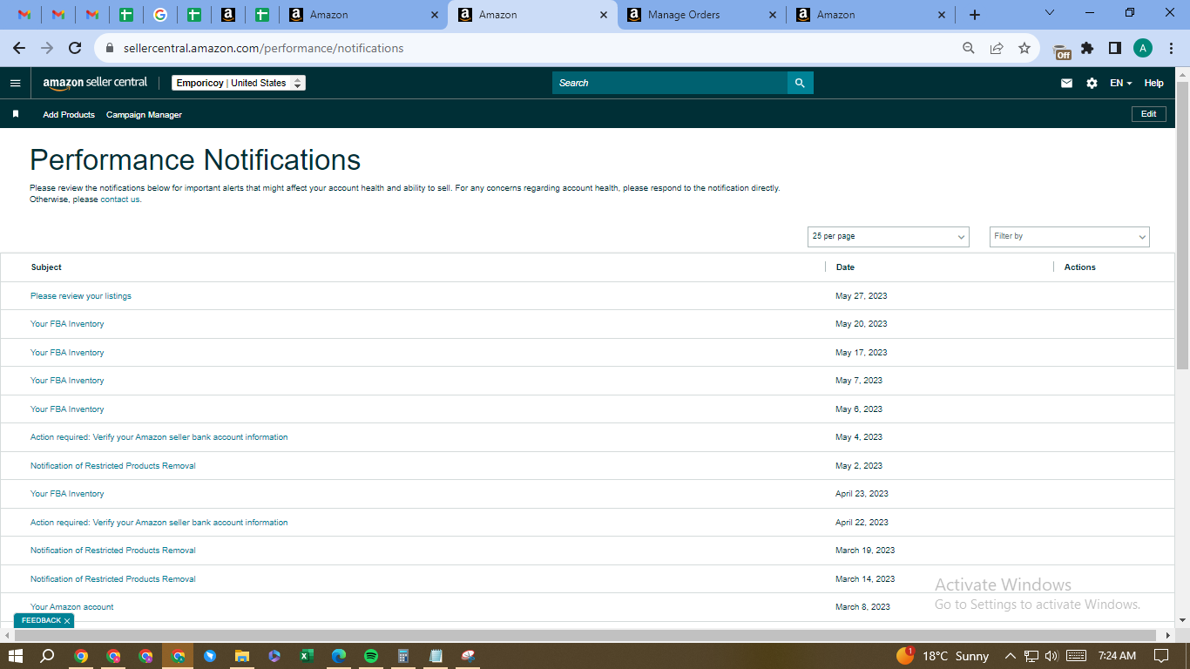
Task: Open Restricted Products Removal notice from March 19
Action: click(x=113, y=551)
